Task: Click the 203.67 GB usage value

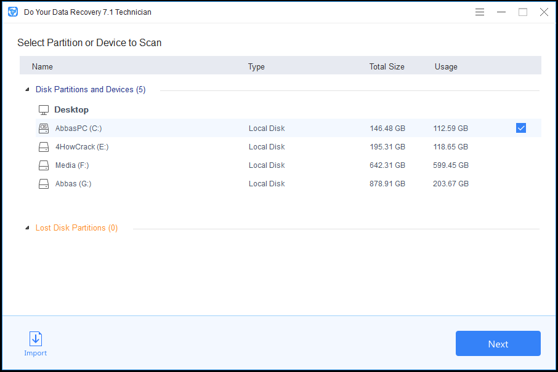Action: pyautogui.click(x=451, y=184)
